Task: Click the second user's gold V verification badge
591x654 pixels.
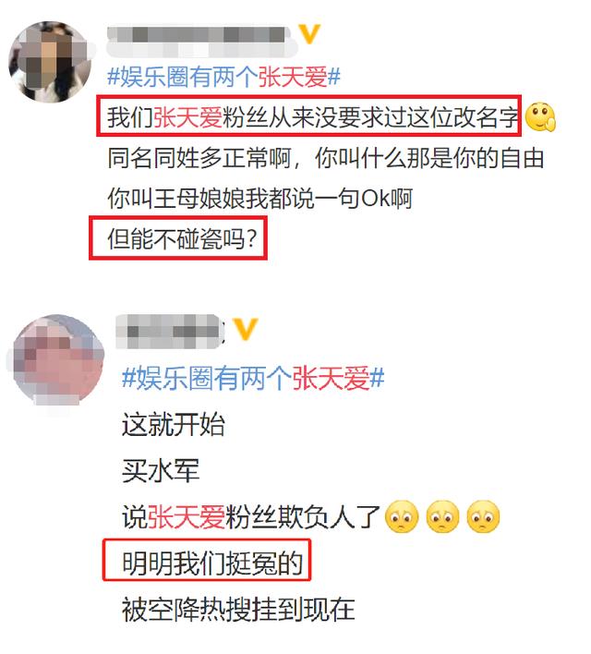Action: 246,329
